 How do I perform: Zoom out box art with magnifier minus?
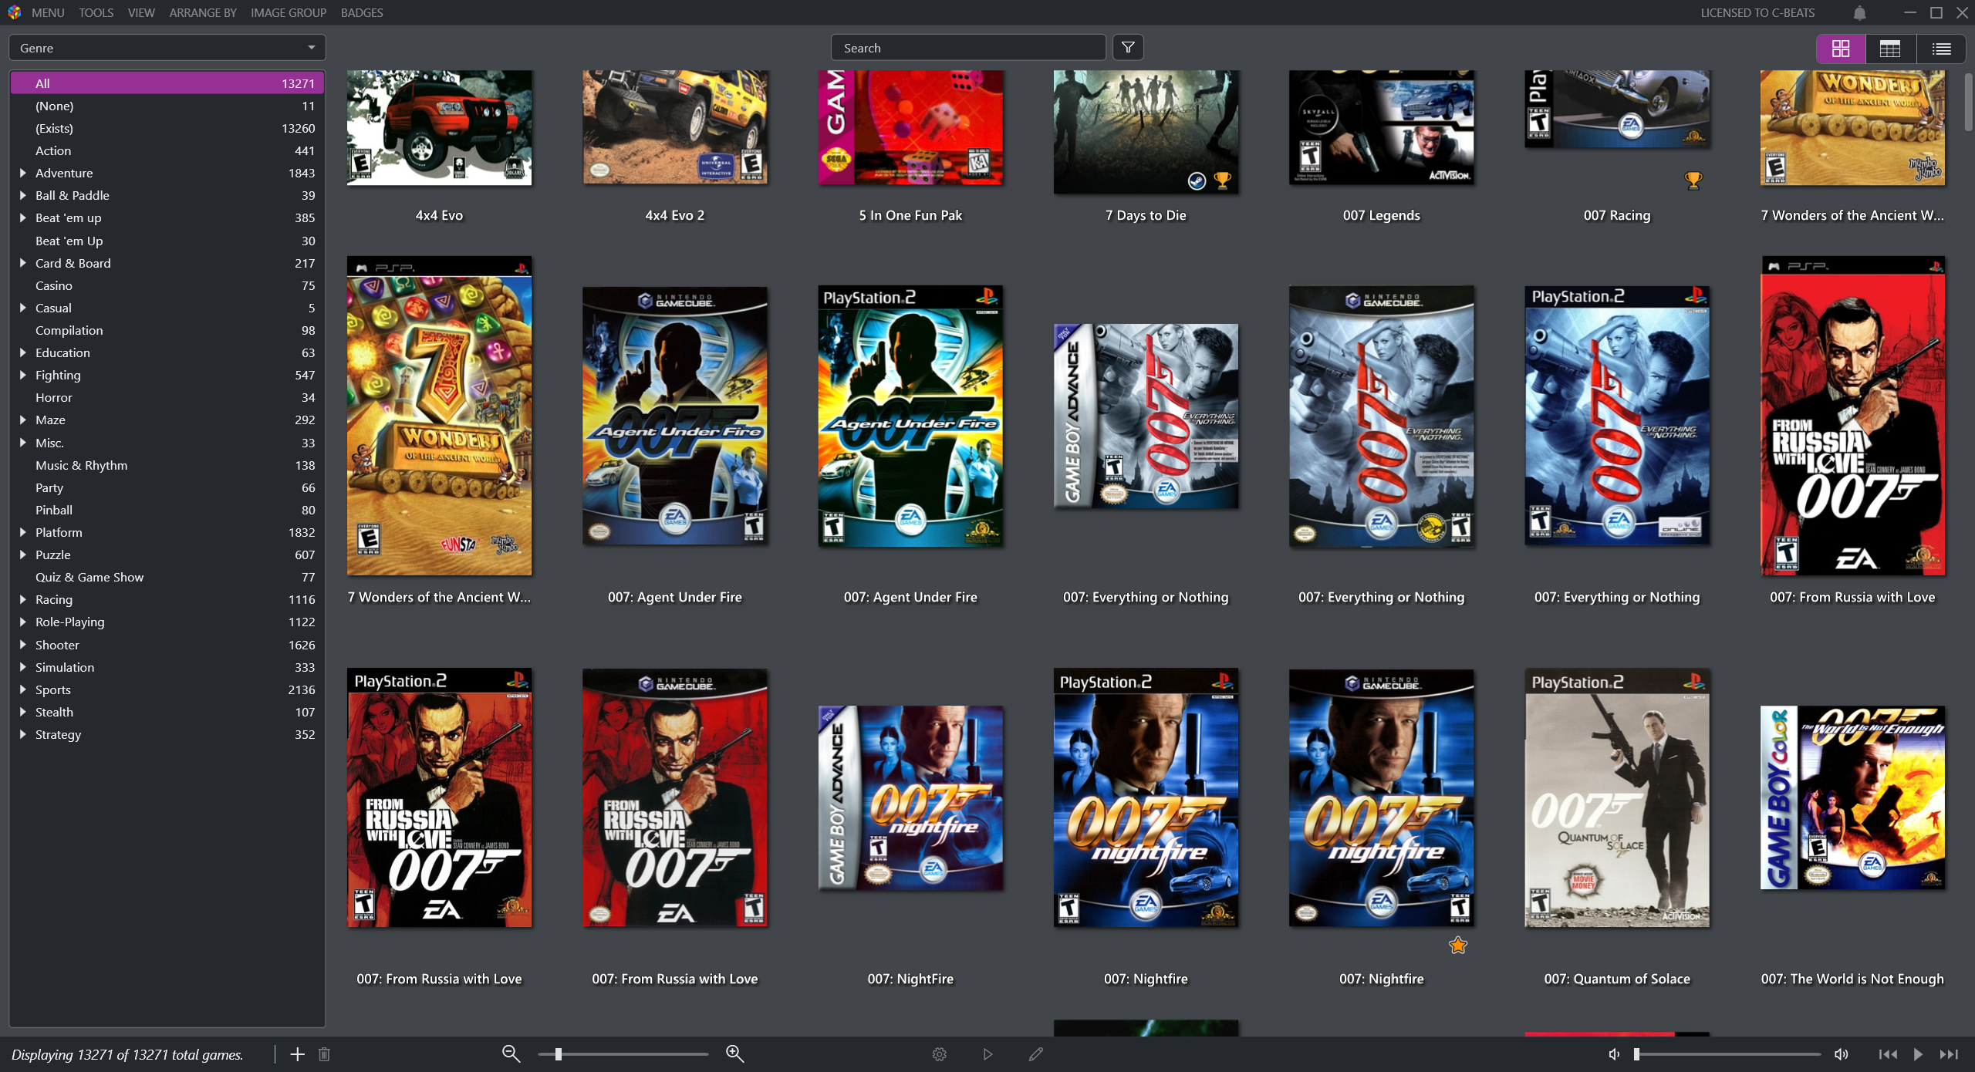click(x=511, y=1053)
